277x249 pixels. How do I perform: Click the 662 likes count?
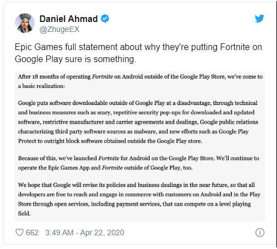tap(32, 233)
